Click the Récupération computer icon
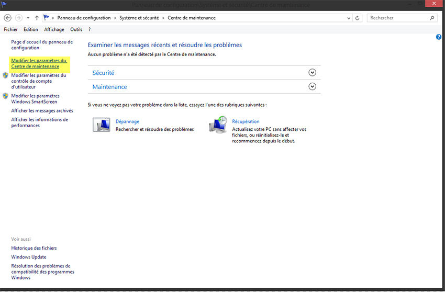 (x=218, y=125)
